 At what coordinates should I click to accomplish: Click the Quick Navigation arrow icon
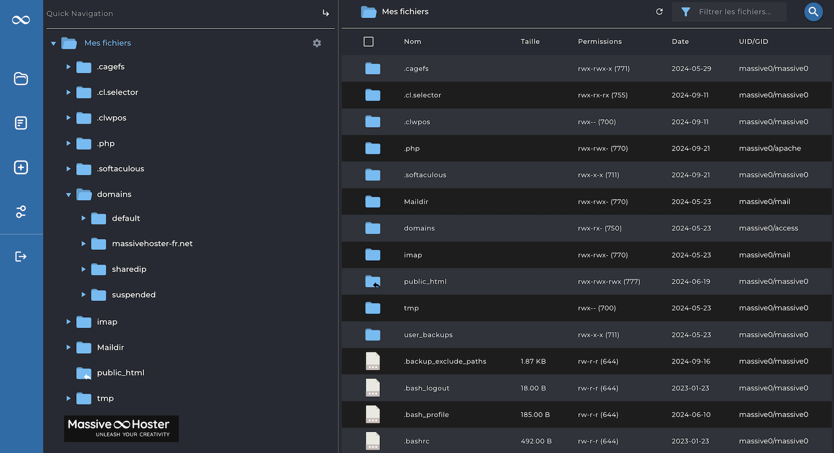coord(326,13)
